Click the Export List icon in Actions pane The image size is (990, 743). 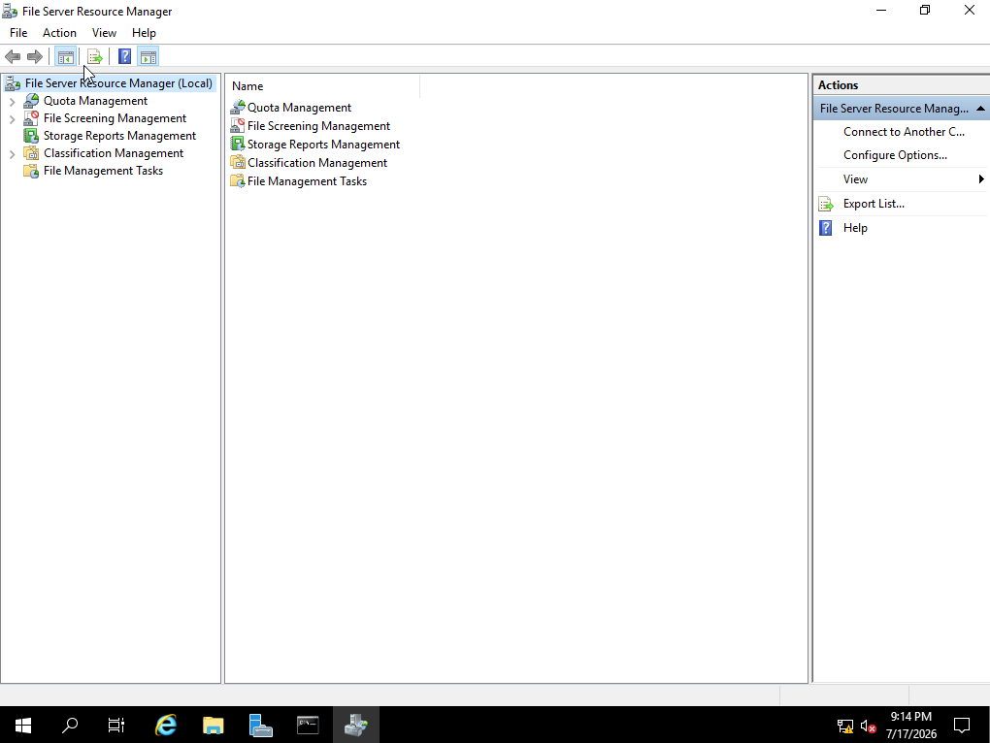(x=826, y=204)
